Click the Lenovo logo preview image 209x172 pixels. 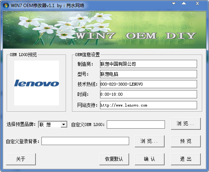pyautogui.click(x=37, y=83)
